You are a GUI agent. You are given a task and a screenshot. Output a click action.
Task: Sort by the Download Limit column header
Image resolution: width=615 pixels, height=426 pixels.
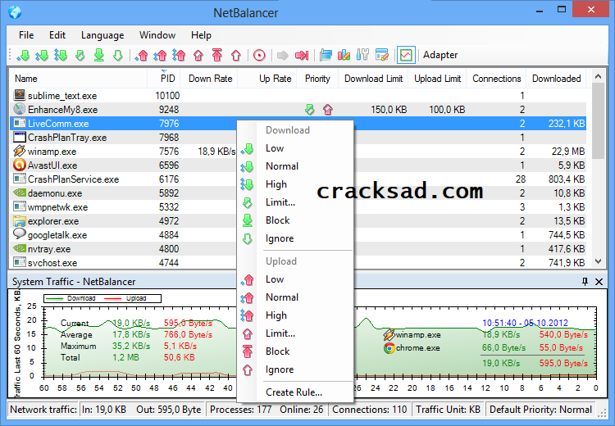pyautogui.click(x=373, y=79)
